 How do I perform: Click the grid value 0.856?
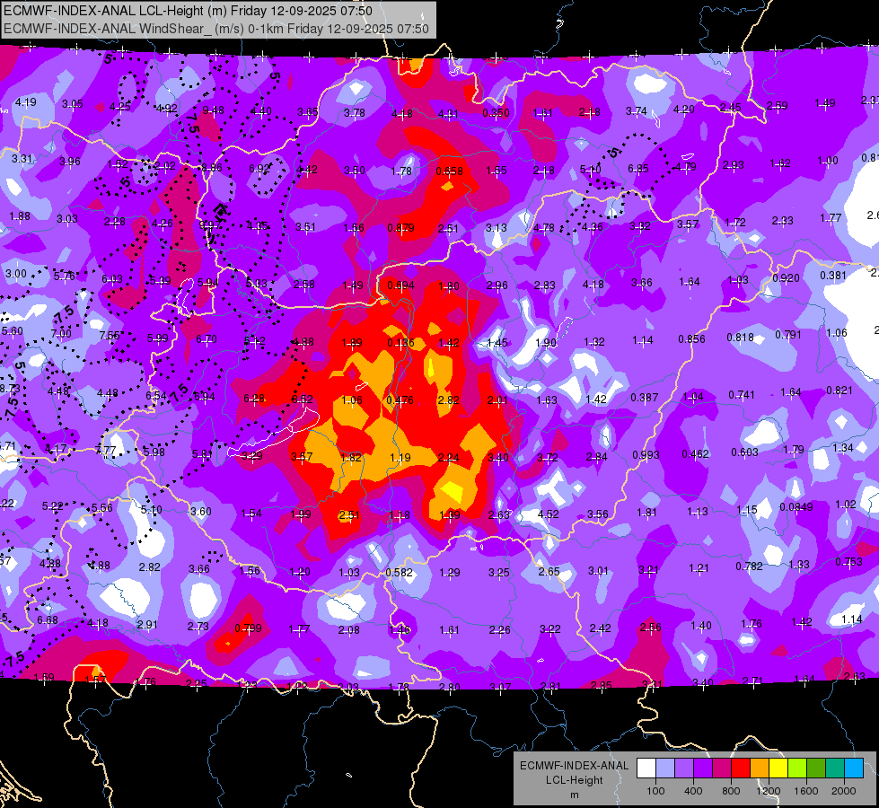click(691, 338)
